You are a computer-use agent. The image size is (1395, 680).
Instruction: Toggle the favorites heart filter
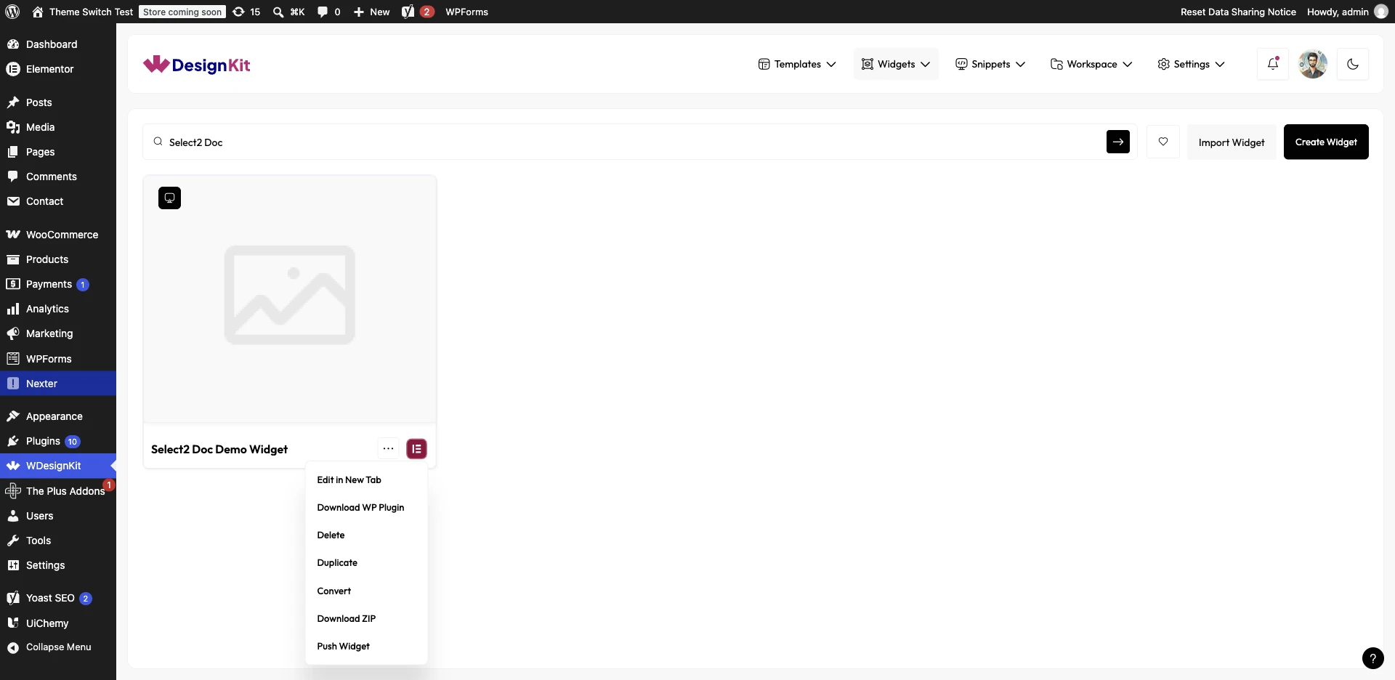click(x=1163, y=142)
